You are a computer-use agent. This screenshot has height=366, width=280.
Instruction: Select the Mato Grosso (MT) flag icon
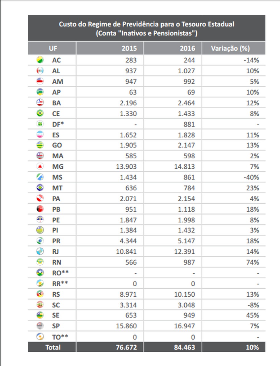pos(40,188)
